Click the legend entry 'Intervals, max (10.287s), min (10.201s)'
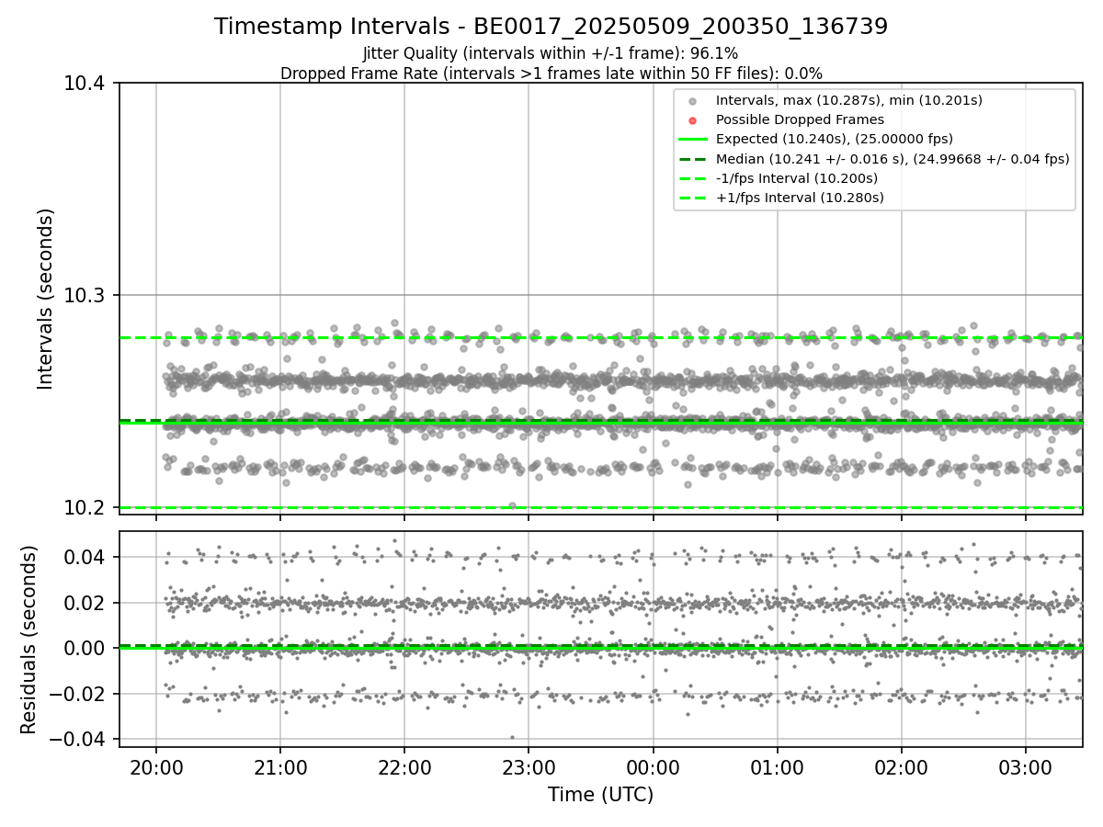1103x827 pixels. click(x=848, y=100)
